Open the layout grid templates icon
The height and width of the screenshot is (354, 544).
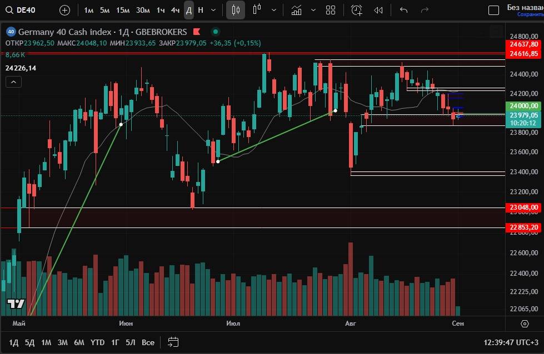331,10
